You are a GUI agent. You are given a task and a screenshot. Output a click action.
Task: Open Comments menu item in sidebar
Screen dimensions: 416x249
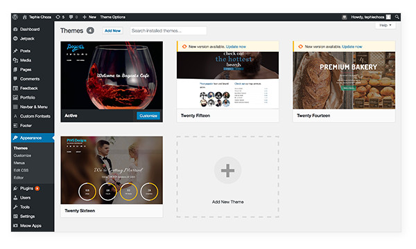click(x=30, y=79)
